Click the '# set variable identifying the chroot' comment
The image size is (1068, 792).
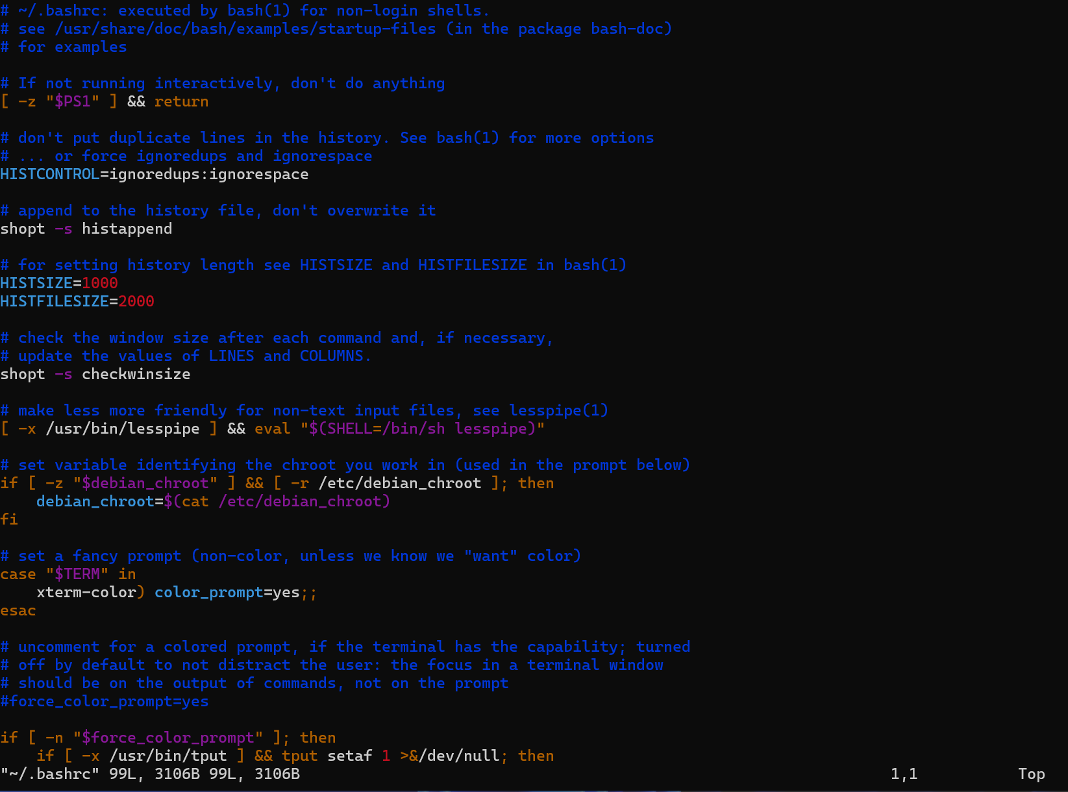(345, 465)
